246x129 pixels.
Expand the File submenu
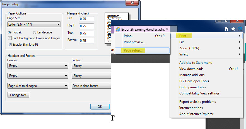(x=207, y=42)
